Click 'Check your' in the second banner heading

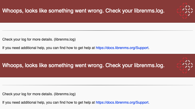(119, 66)
